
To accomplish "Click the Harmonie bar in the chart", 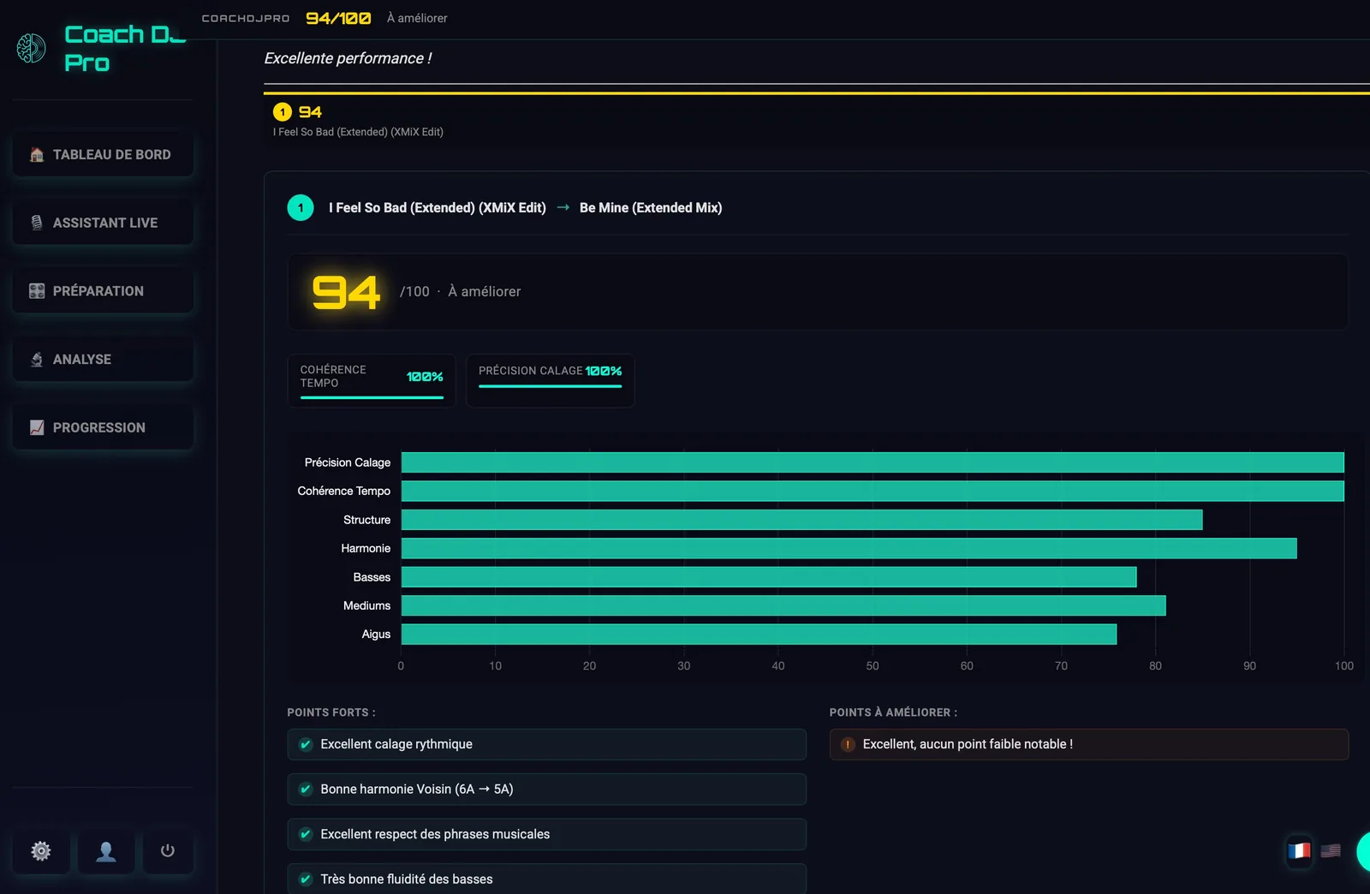I will [x=849, y=548].
